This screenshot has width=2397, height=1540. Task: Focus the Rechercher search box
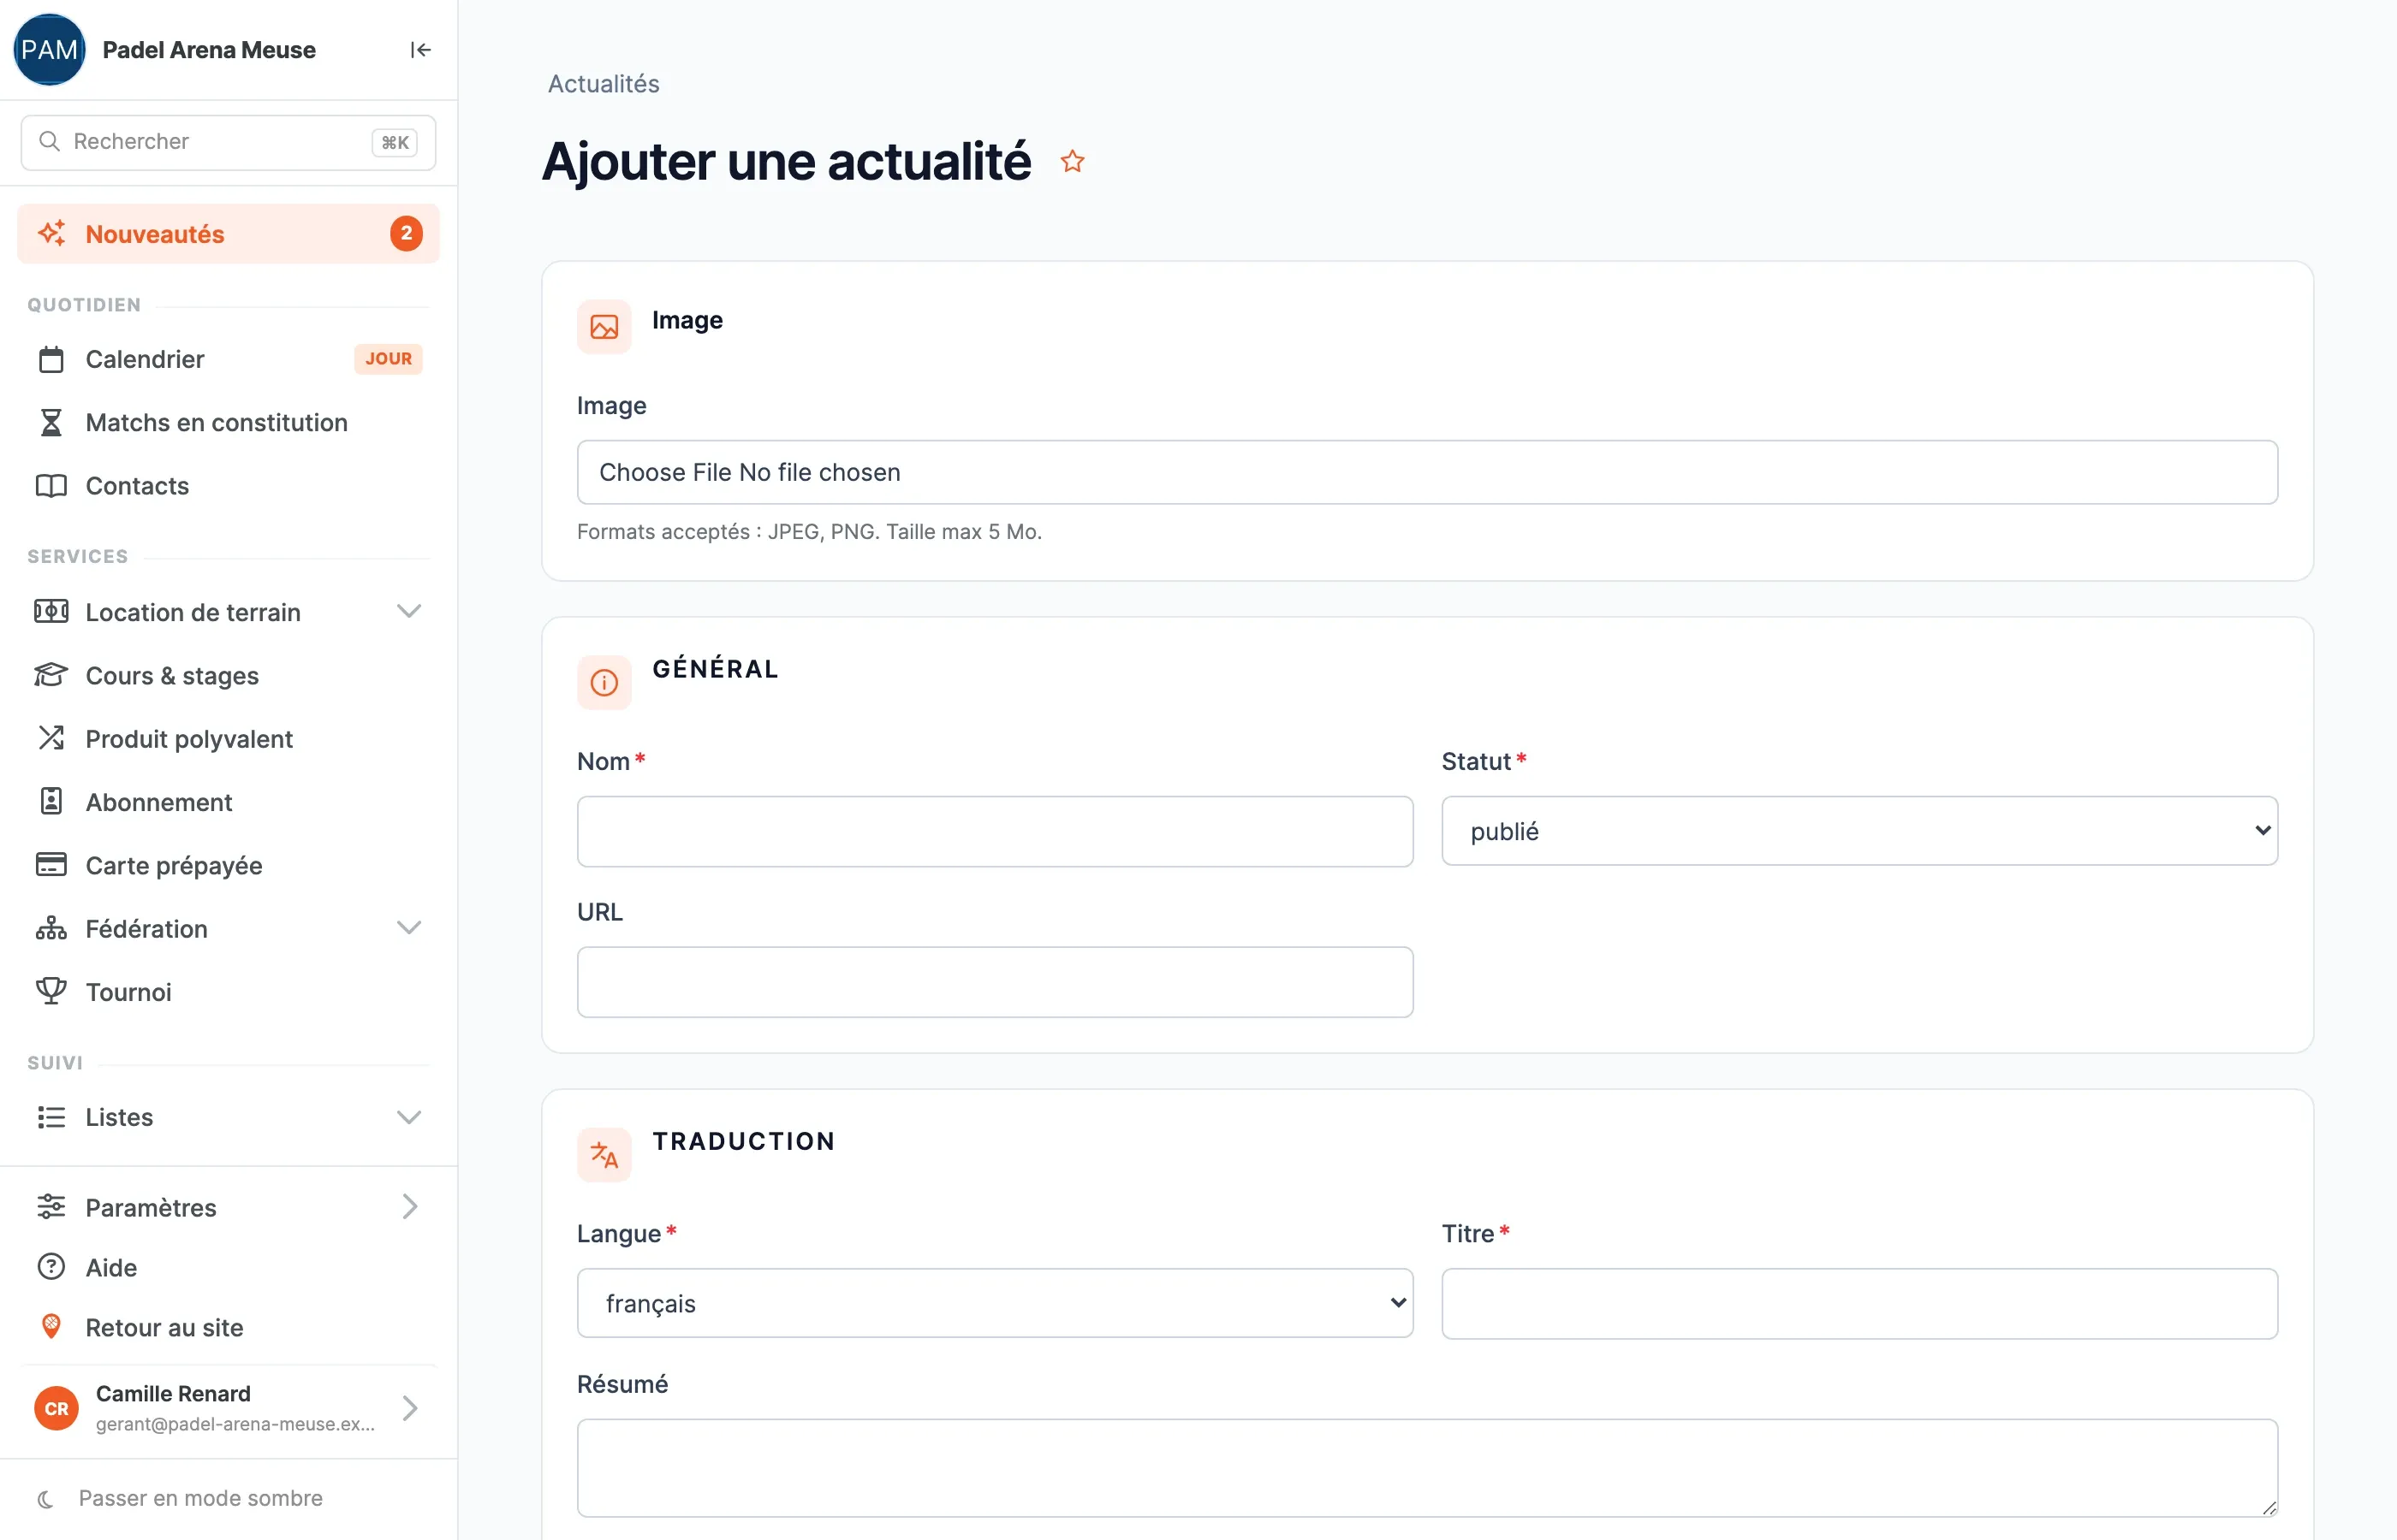pos(228,142)
